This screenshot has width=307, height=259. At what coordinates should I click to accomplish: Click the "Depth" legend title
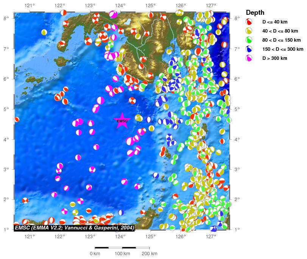[x=255, y=12]
